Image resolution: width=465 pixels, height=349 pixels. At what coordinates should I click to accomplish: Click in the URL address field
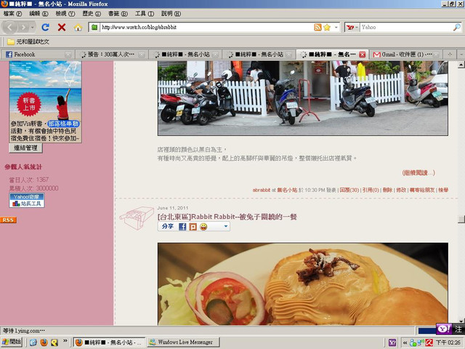[x=206, y=28]
